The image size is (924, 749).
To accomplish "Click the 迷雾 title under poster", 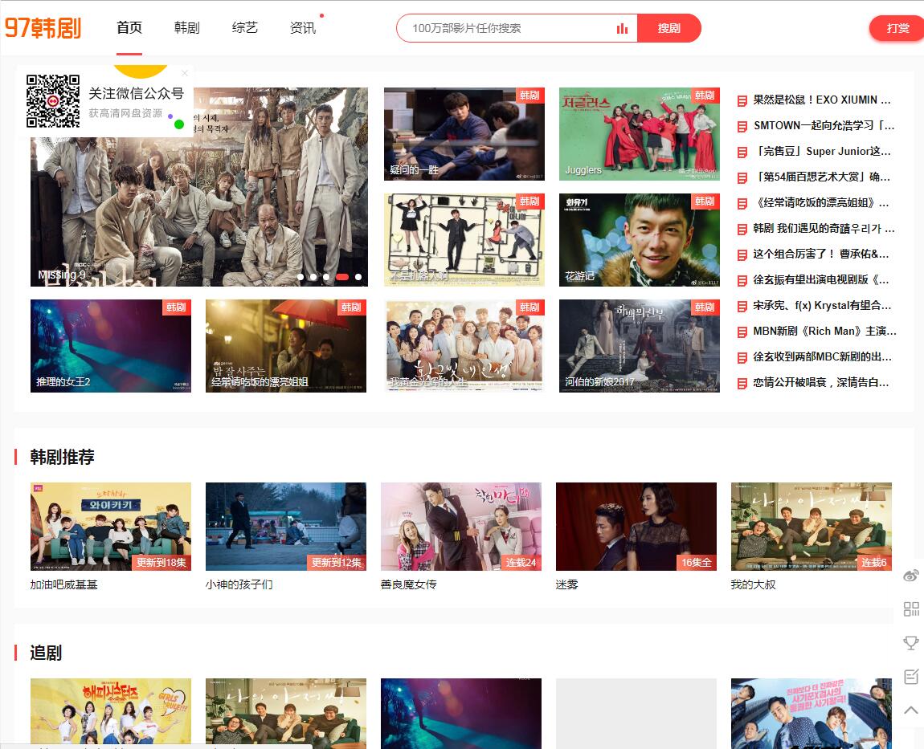I will click(x=567, y=584).
